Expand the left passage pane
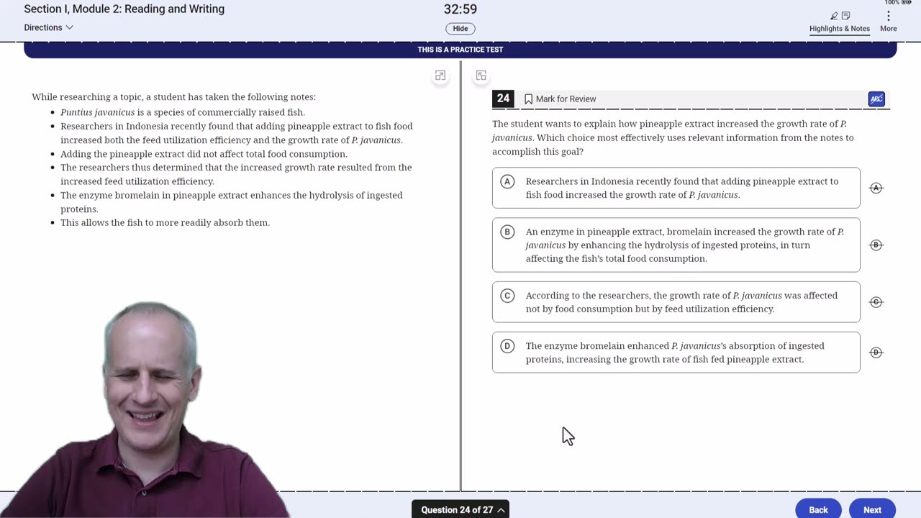921x518 pixels. click(440, 76)
